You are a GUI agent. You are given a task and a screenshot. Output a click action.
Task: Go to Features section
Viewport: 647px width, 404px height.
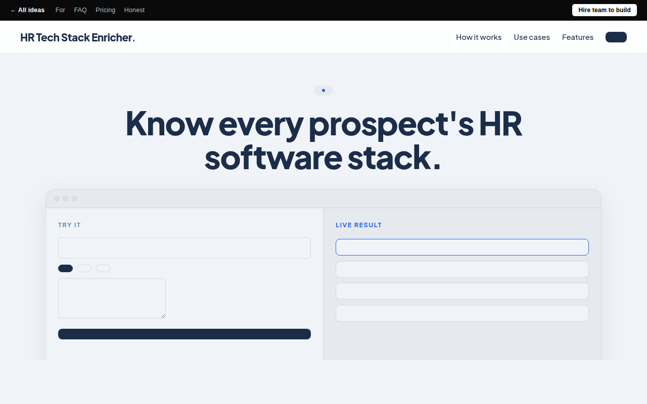pyautogui.click(x=578, y=37)
